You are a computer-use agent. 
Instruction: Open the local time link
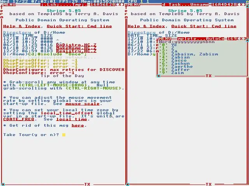[x=72, y=119]
